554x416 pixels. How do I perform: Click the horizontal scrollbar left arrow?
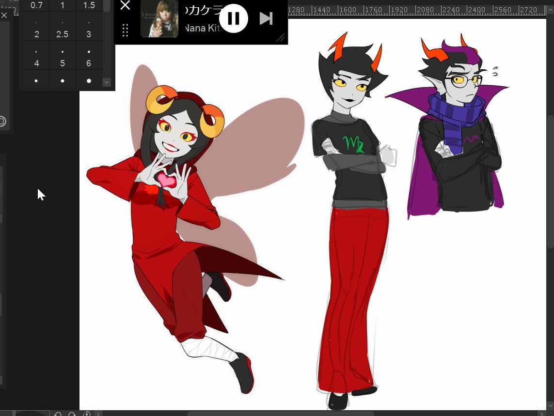point(98,414)
